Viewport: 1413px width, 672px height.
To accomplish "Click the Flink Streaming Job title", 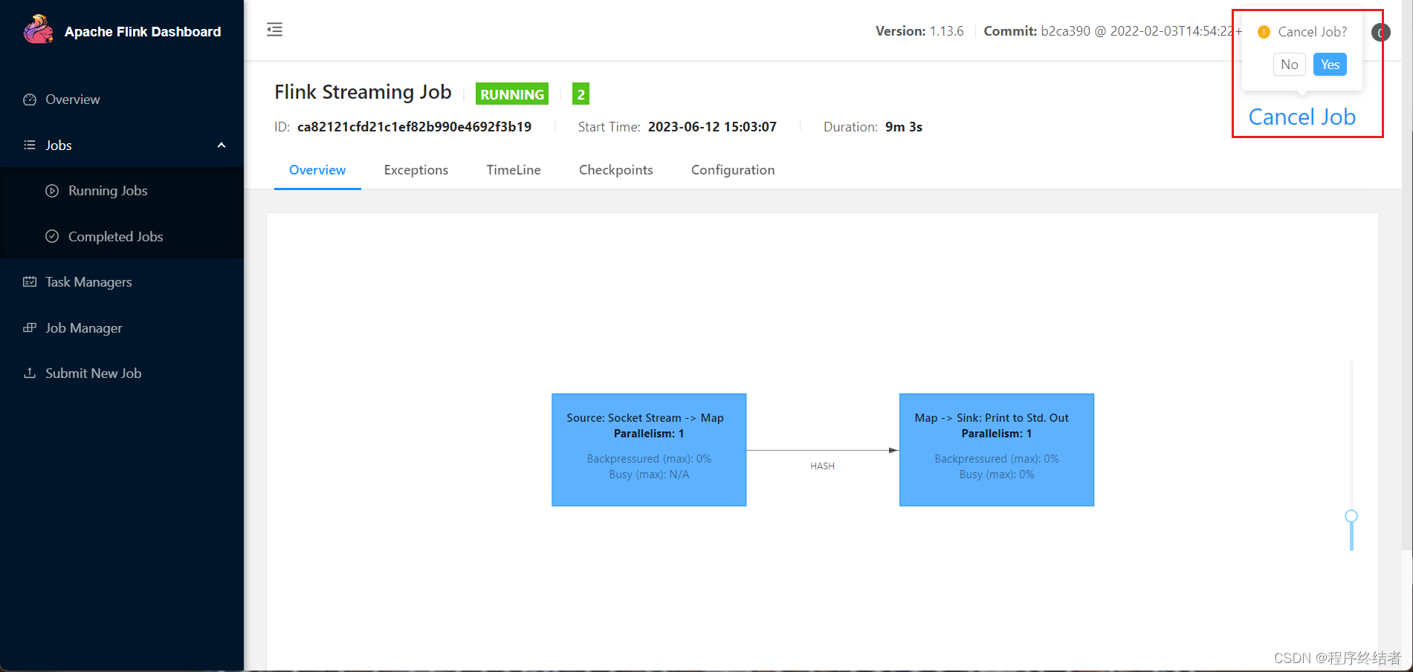I will [363, 92].
